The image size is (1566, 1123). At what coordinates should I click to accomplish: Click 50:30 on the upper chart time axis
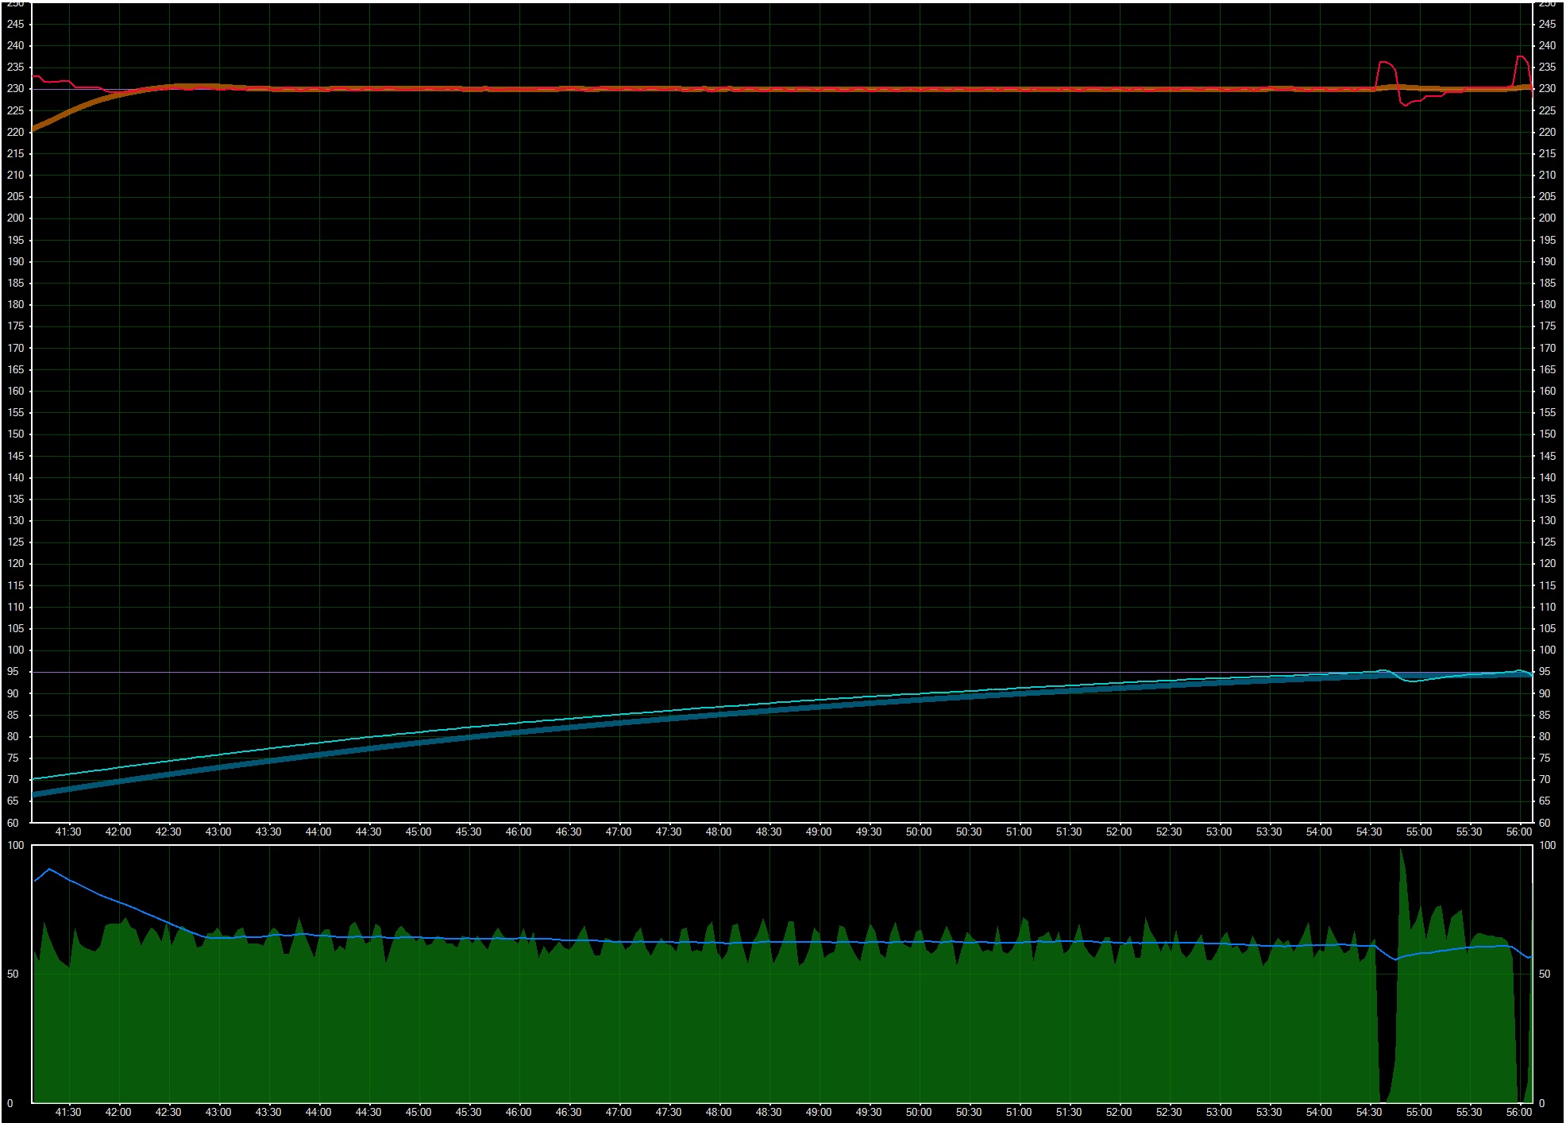coord(969,832)
